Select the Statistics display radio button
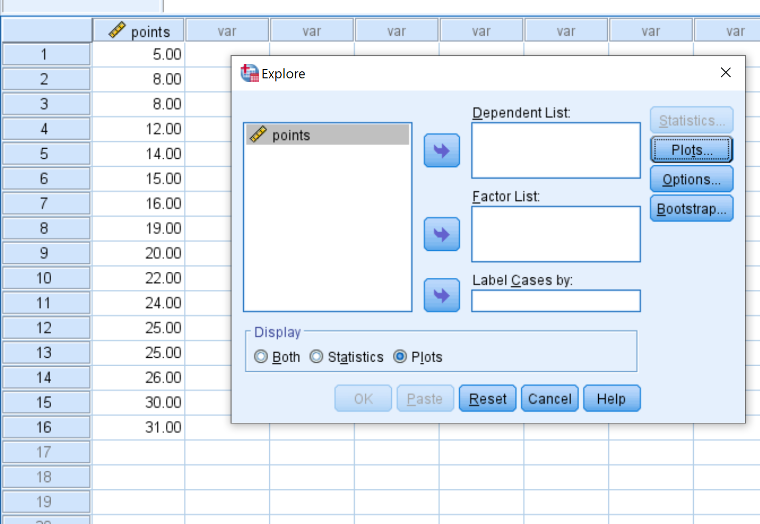 coord(316,357)
